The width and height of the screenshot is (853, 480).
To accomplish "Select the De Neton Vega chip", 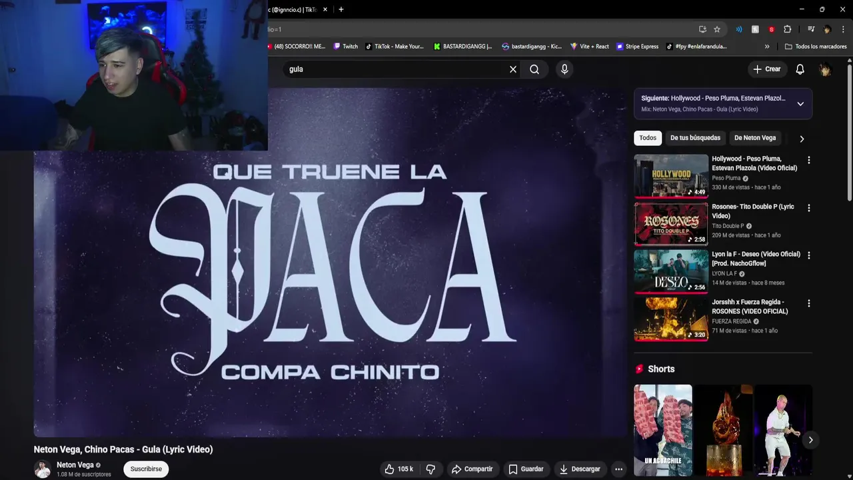I will click(755, 138).
